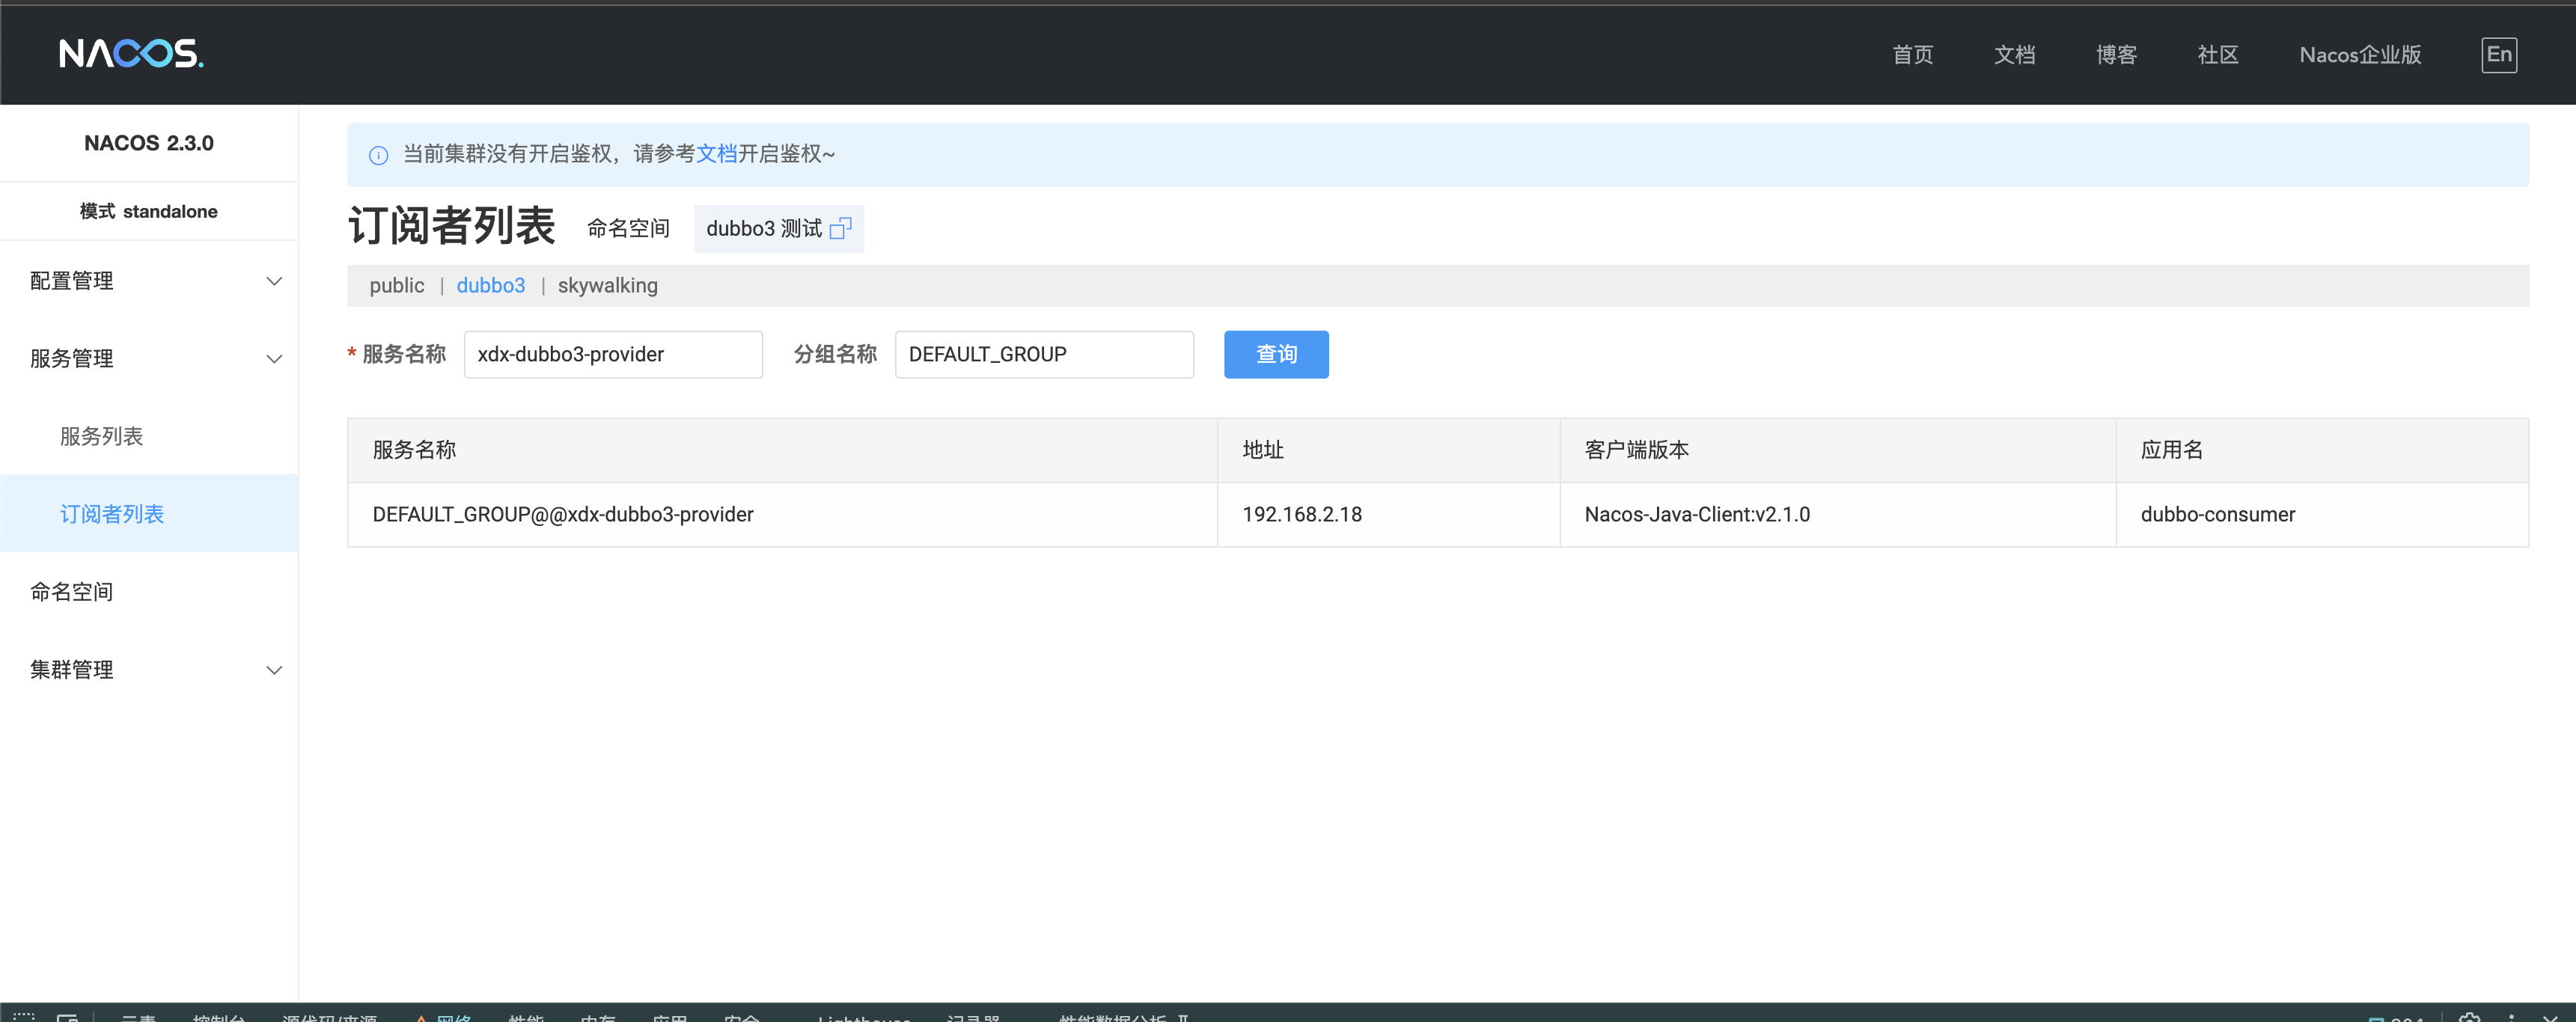The height and width of the screenshot is (1022, 2576).
Task: Open 命名空间 in the sidebar
Action: (71, 592)
